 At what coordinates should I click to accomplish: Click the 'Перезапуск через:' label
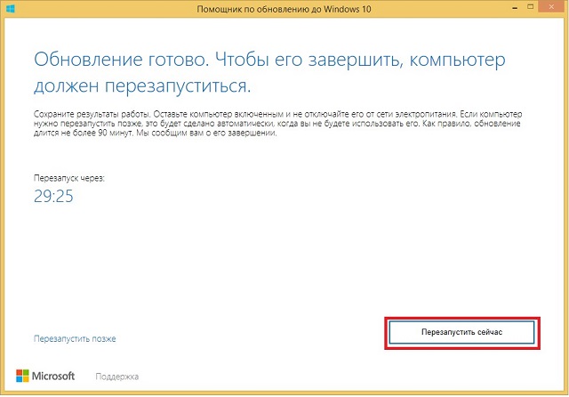(69, 178)
